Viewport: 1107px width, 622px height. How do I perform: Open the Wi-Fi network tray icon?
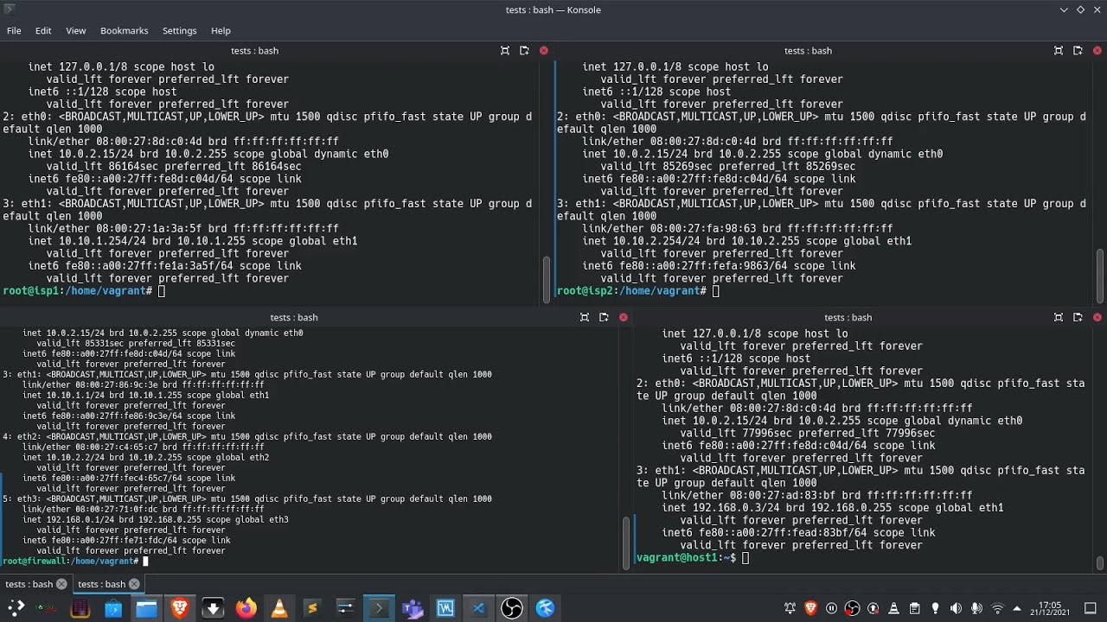click(997, 608)
